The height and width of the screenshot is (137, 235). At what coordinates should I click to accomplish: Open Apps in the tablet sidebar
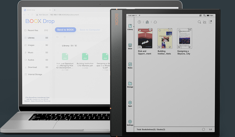pos(130,104)
